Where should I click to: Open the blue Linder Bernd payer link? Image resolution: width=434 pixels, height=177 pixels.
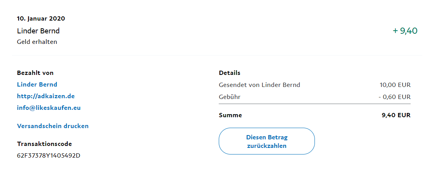click(37, 85)
